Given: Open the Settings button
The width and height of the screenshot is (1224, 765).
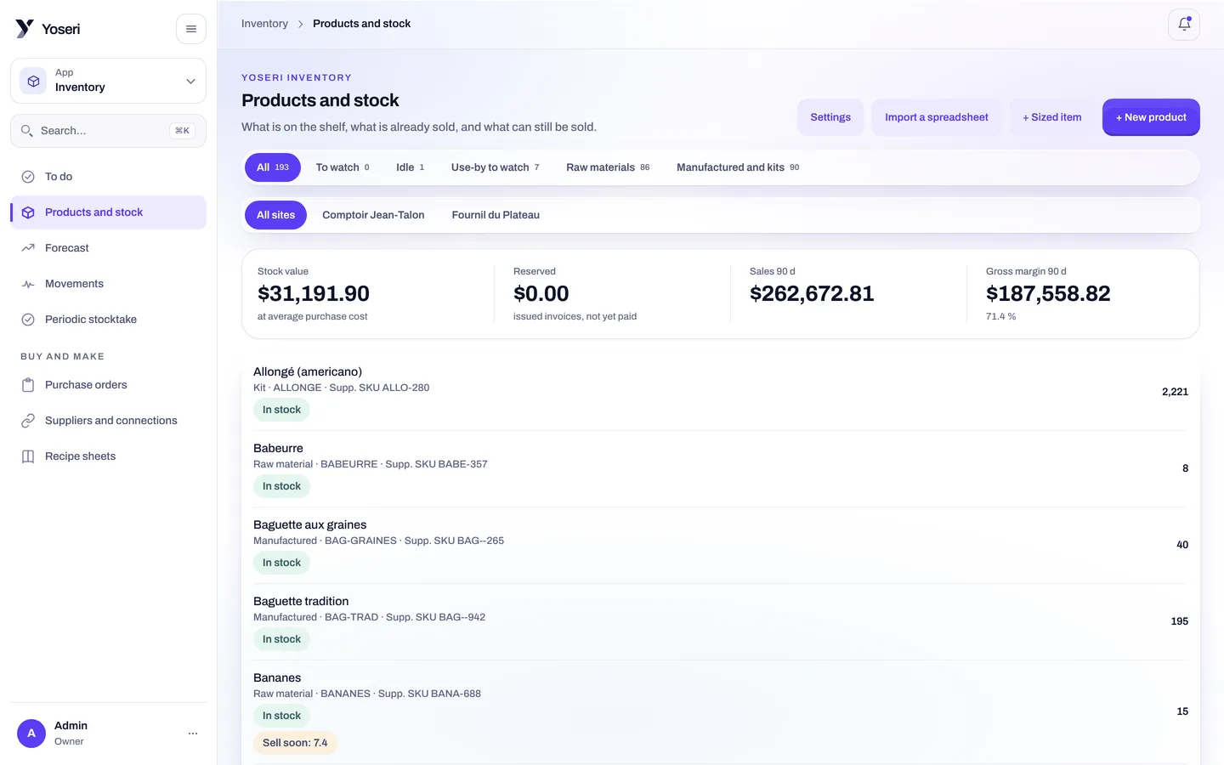Looking at the screenshot, I should click(x=830, y=117).
